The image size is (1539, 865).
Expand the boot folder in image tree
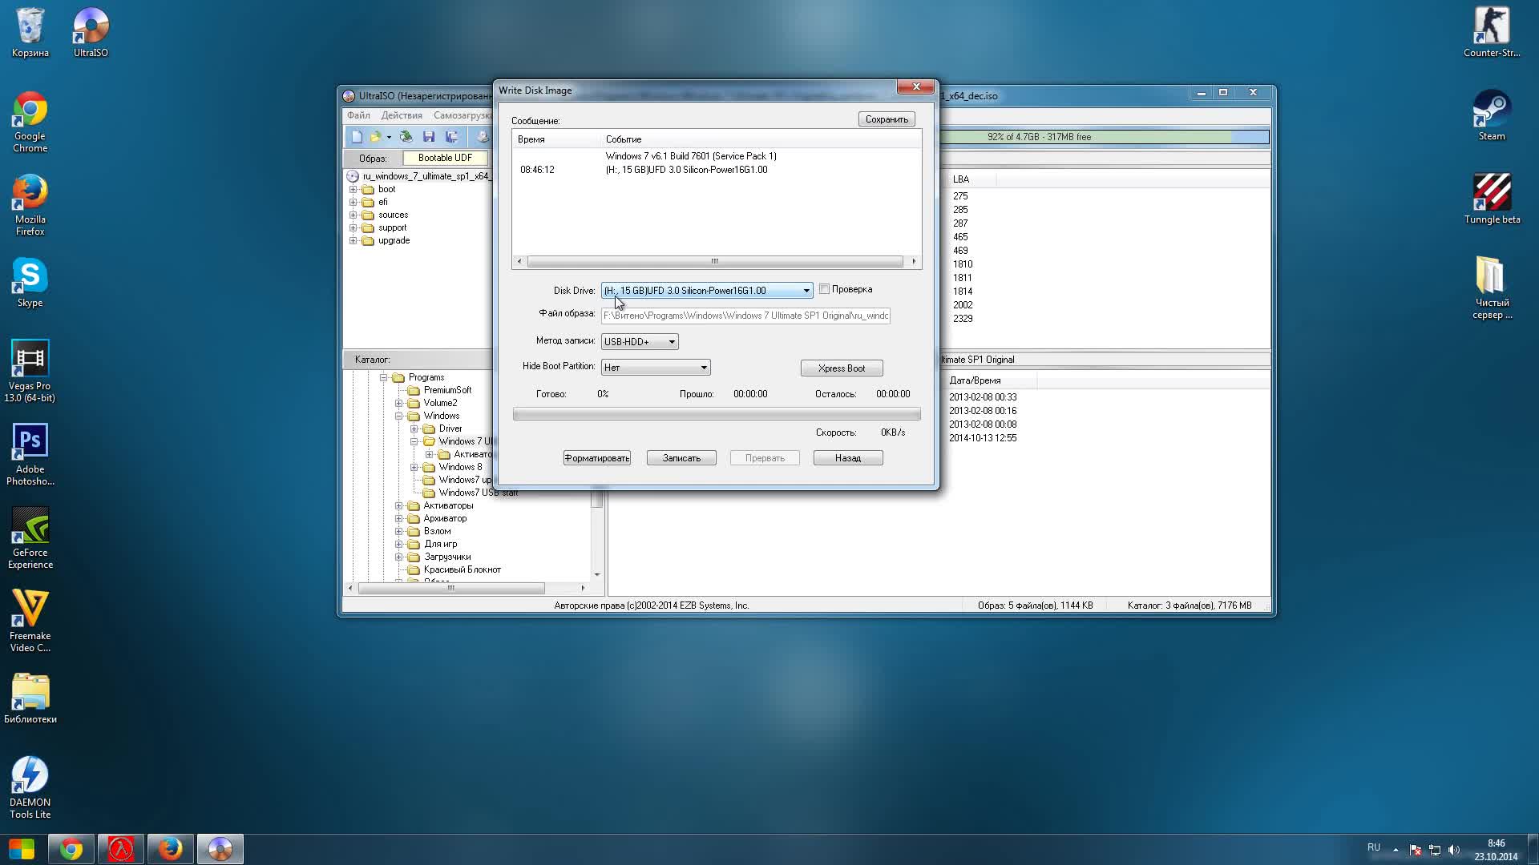tap(353, 190)
